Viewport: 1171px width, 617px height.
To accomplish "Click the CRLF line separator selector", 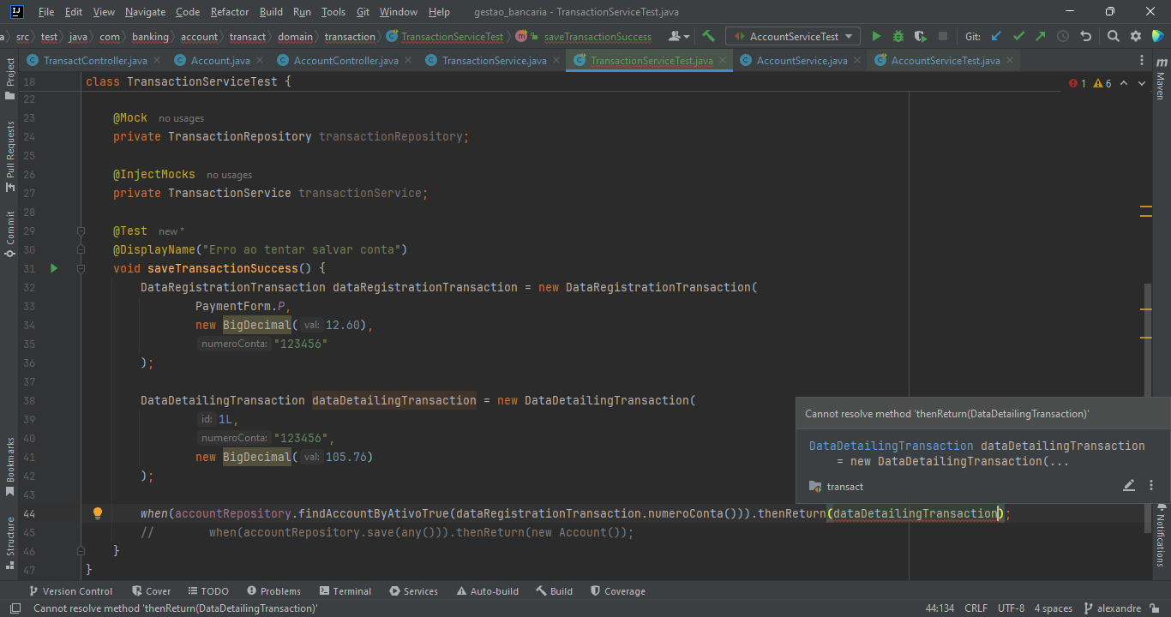I will pyautogui.click(x=976, y=608).
